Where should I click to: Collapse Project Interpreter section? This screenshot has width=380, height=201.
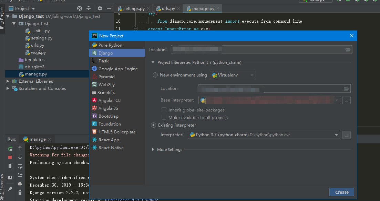pos(153,62)
